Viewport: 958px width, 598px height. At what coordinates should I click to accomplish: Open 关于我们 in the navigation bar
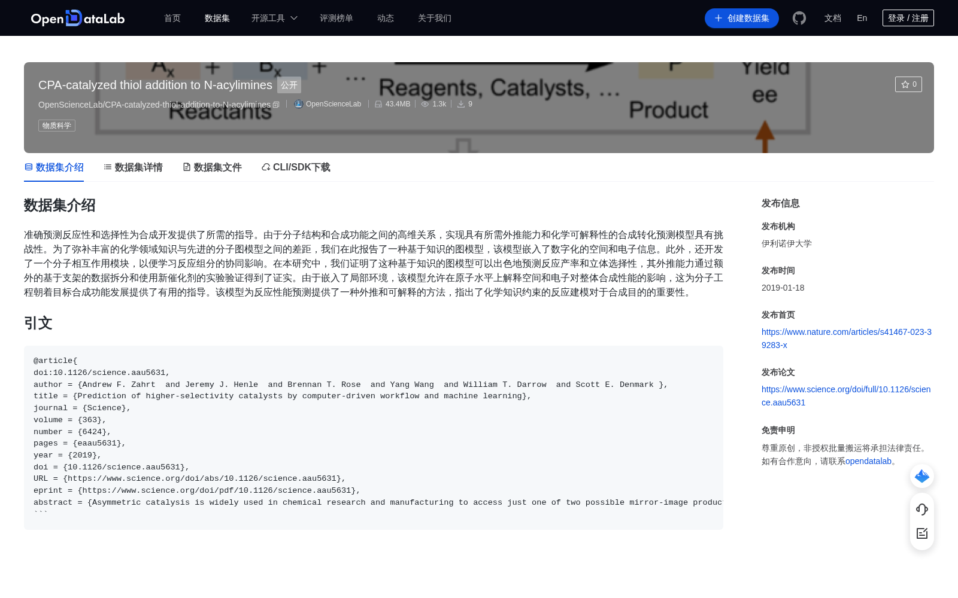(x=435, y=18)
